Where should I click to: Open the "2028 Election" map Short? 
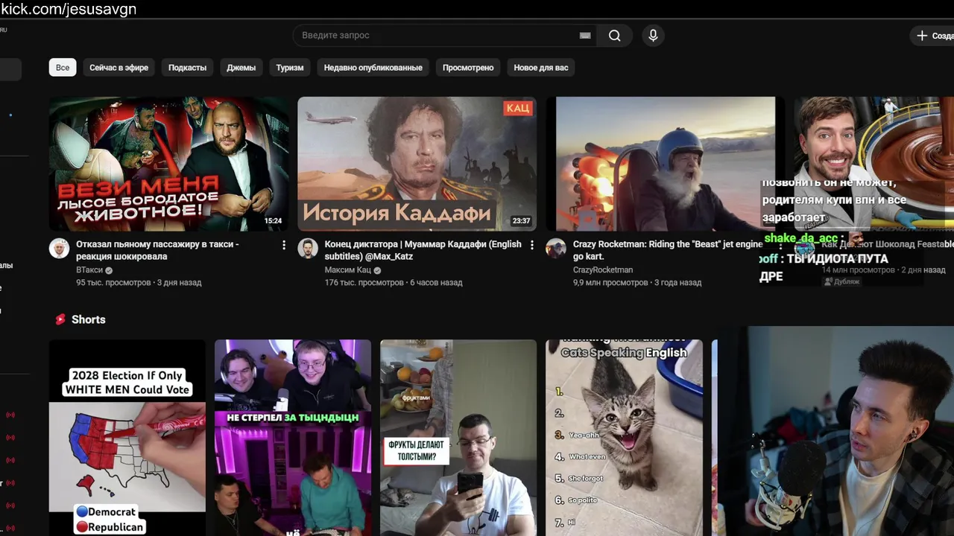[127, 438]
